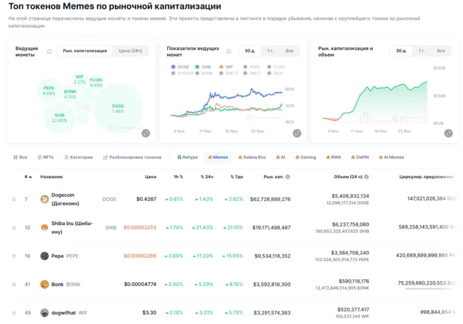Sort by Циркулир. предложение column

tap(426, 177)
